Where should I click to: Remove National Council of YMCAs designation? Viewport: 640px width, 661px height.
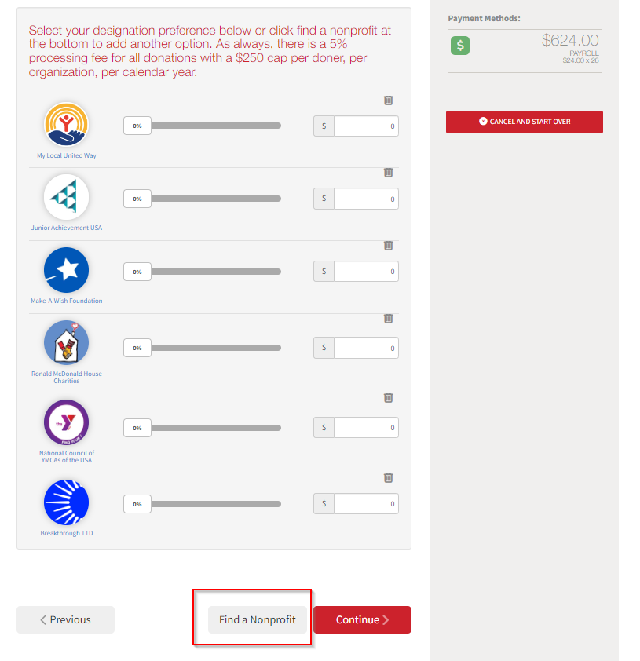[x=388, y=398]
